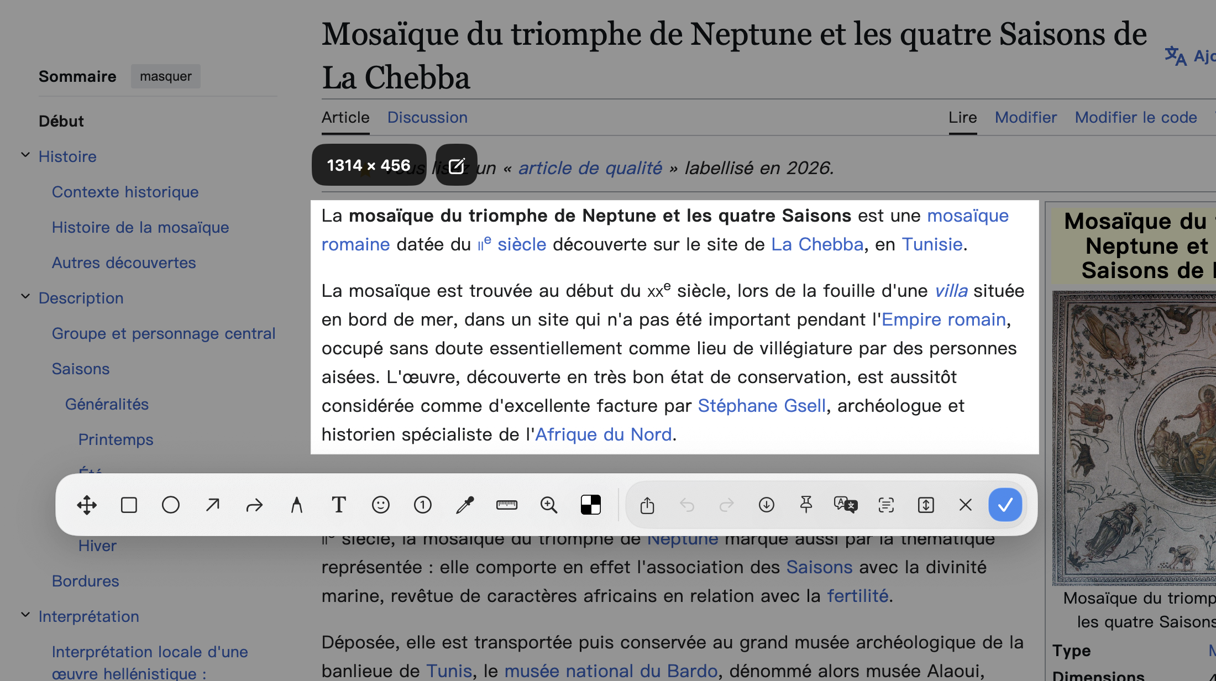Viewport: 1216px width, 681px height.
Task: Open the Saisons sommaire entry
Action: click(81, 369)
